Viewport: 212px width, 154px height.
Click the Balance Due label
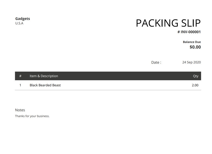click(192, 42)
